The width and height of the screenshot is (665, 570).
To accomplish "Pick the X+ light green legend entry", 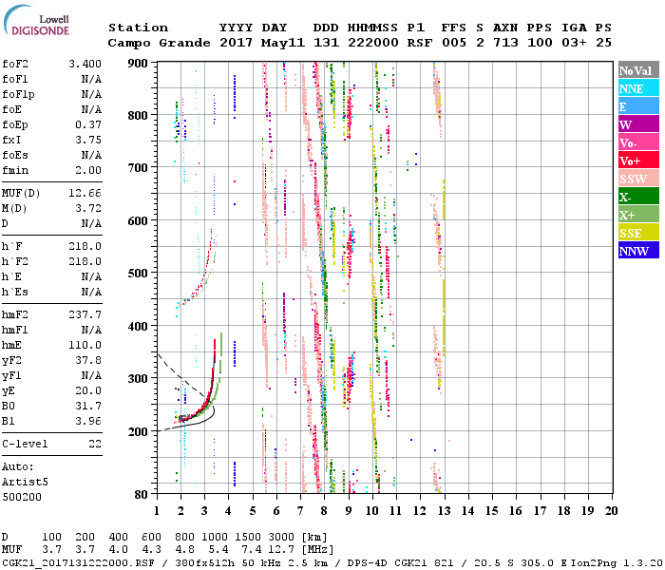I will coord(637,215).
